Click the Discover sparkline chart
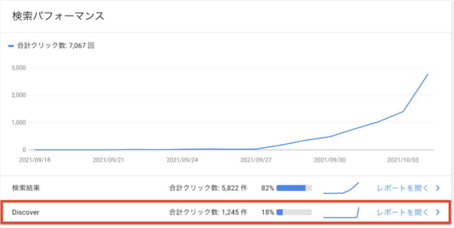 click(341, 213)
